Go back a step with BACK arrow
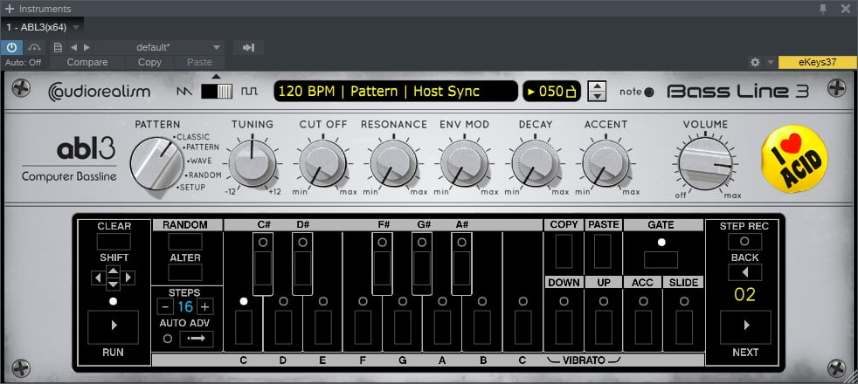Image resolution: width=858 pixels, height=384 pixels. click(744, 272)
